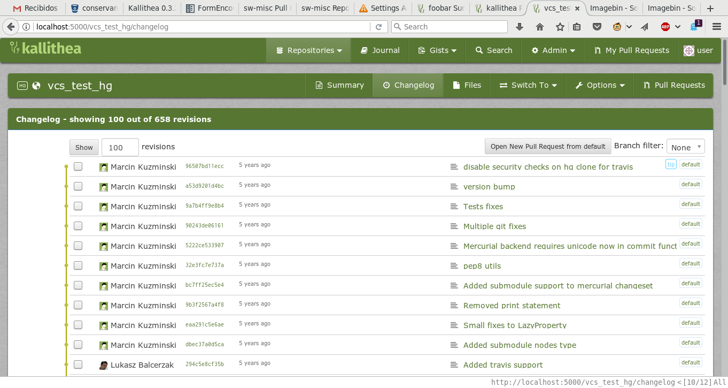The width and height of the screenshot is (728, 388).
Task: Open the Search page from header
Action: [x=494, y=50]
